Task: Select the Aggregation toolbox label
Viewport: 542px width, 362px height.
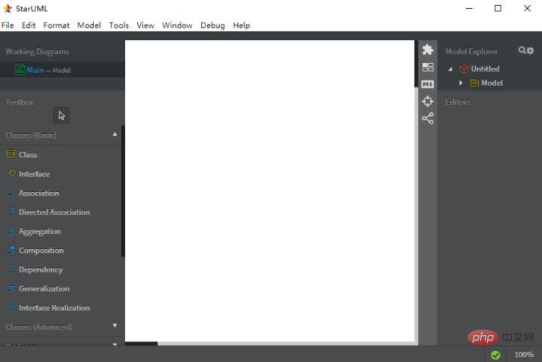Action: click(40, 232)
